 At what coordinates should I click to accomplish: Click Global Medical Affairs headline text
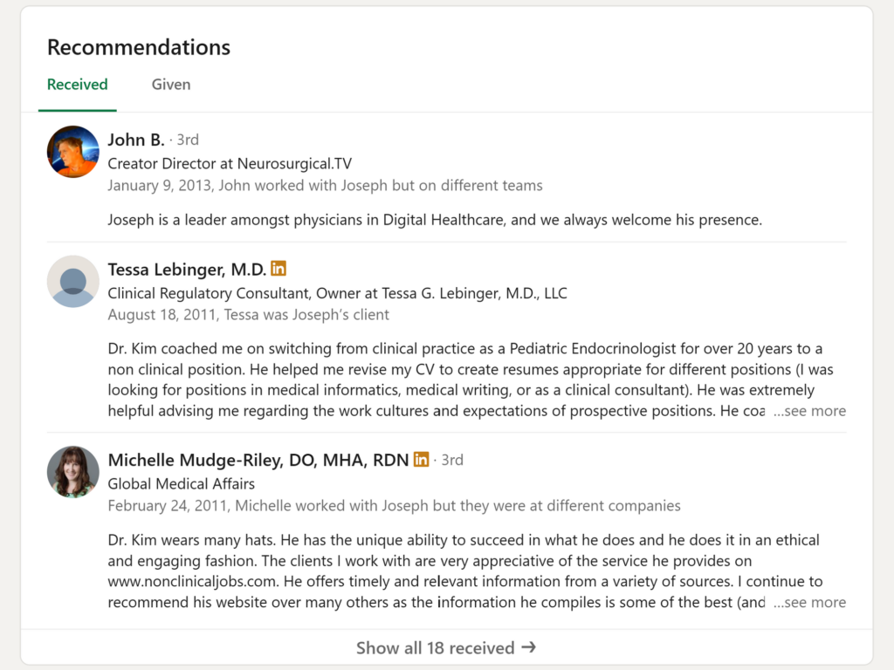pyautogui.click(x=181, y=483)
